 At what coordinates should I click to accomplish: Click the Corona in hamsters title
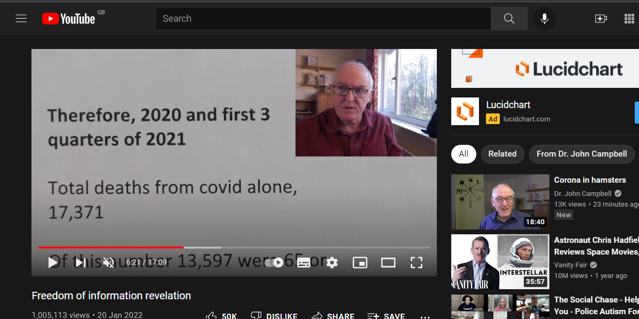point(590,180)
